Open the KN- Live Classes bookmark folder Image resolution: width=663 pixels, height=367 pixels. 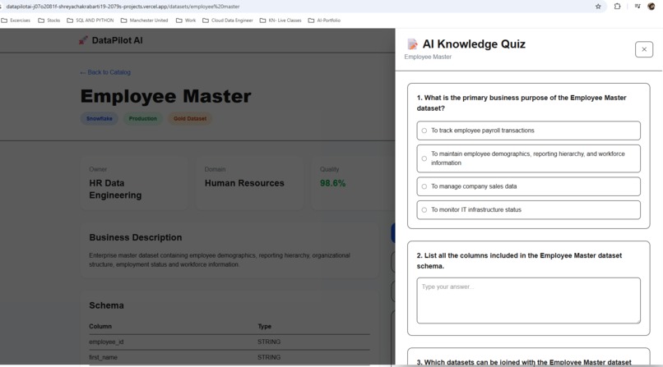click(280, 21)
